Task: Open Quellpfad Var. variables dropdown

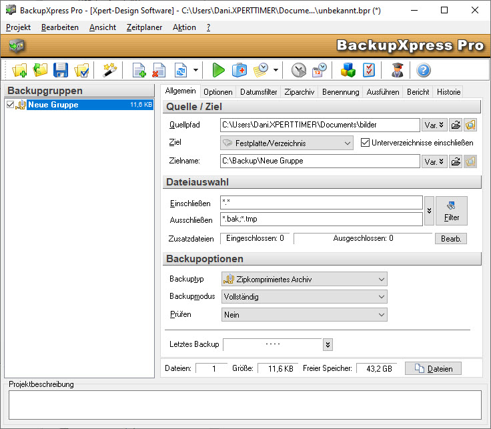Action: click(x=434, y=125)
